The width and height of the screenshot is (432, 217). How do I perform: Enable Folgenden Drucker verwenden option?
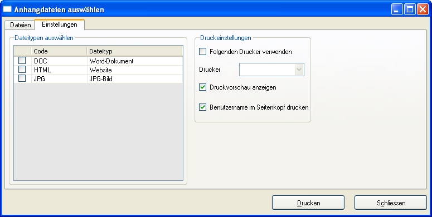(x=202, y=51)
